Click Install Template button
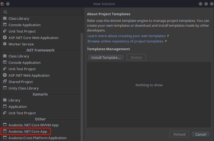Viewport: 214px width, 141px height. point(106,57)
